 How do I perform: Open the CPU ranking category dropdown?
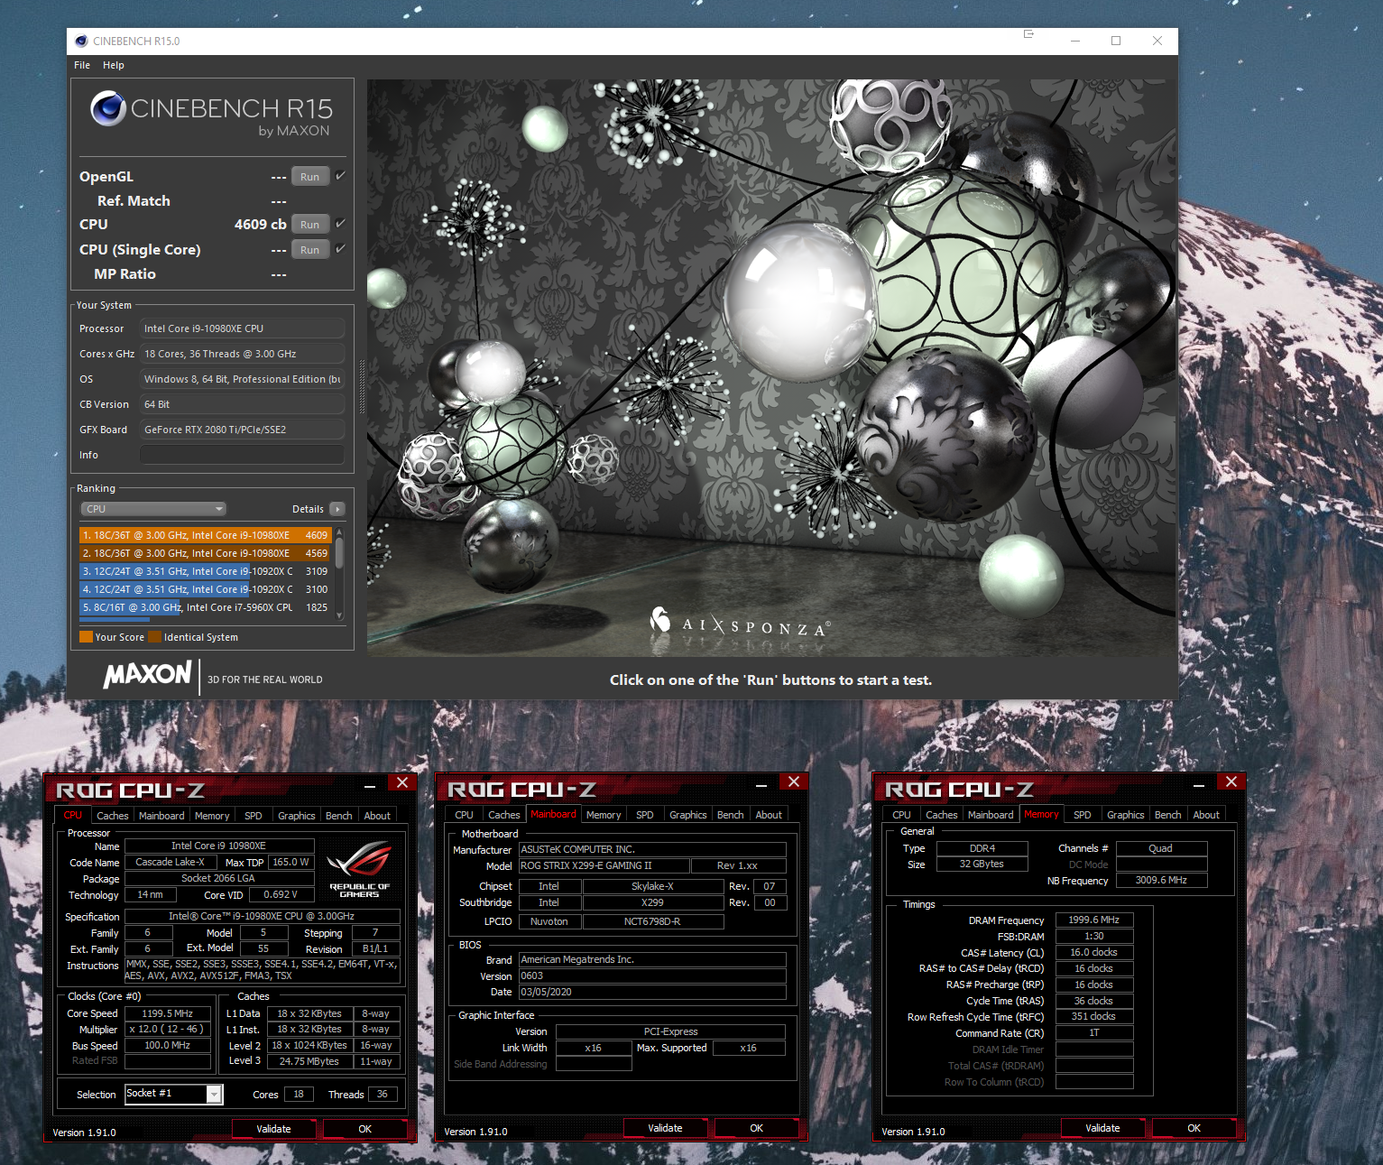(153, 509)
